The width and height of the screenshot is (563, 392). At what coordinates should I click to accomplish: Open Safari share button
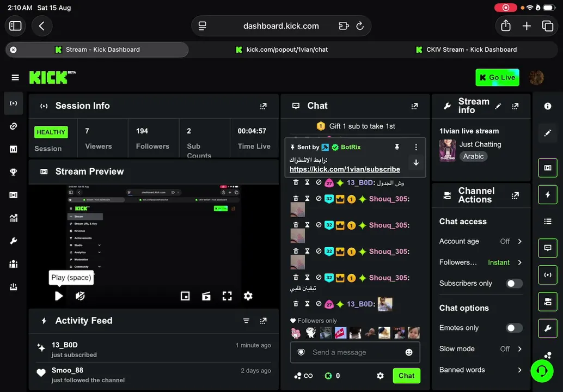(x=505, y=26)
